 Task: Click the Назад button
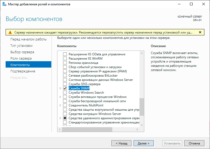(121, 143)
